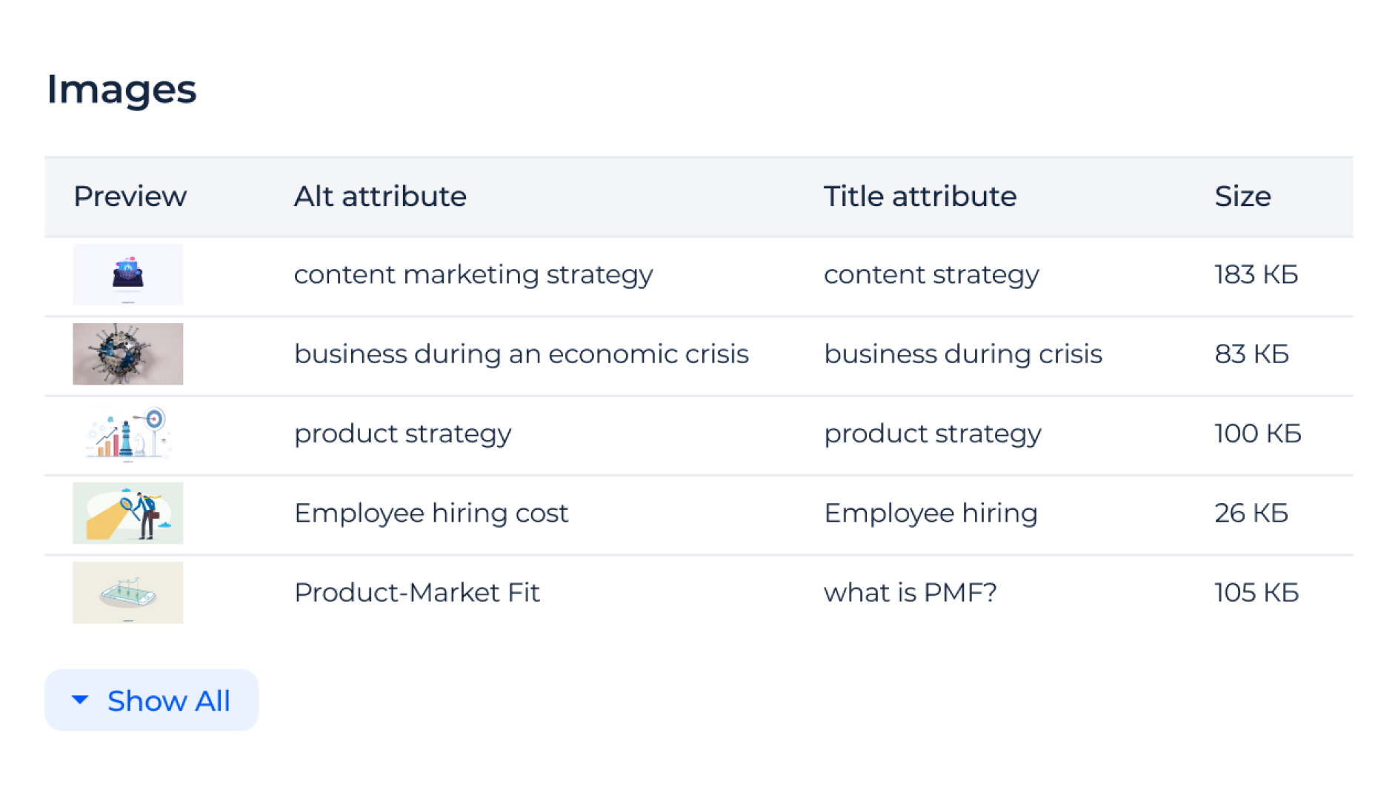Open the Employee hiring cost thumbnail
Viewport: 1398px width, 790px height.
127,513
